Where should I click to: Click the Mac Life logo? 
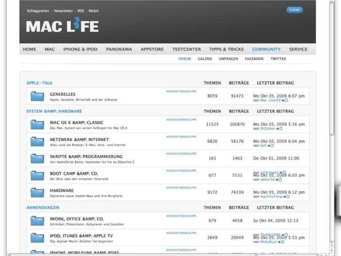(62, 25)
